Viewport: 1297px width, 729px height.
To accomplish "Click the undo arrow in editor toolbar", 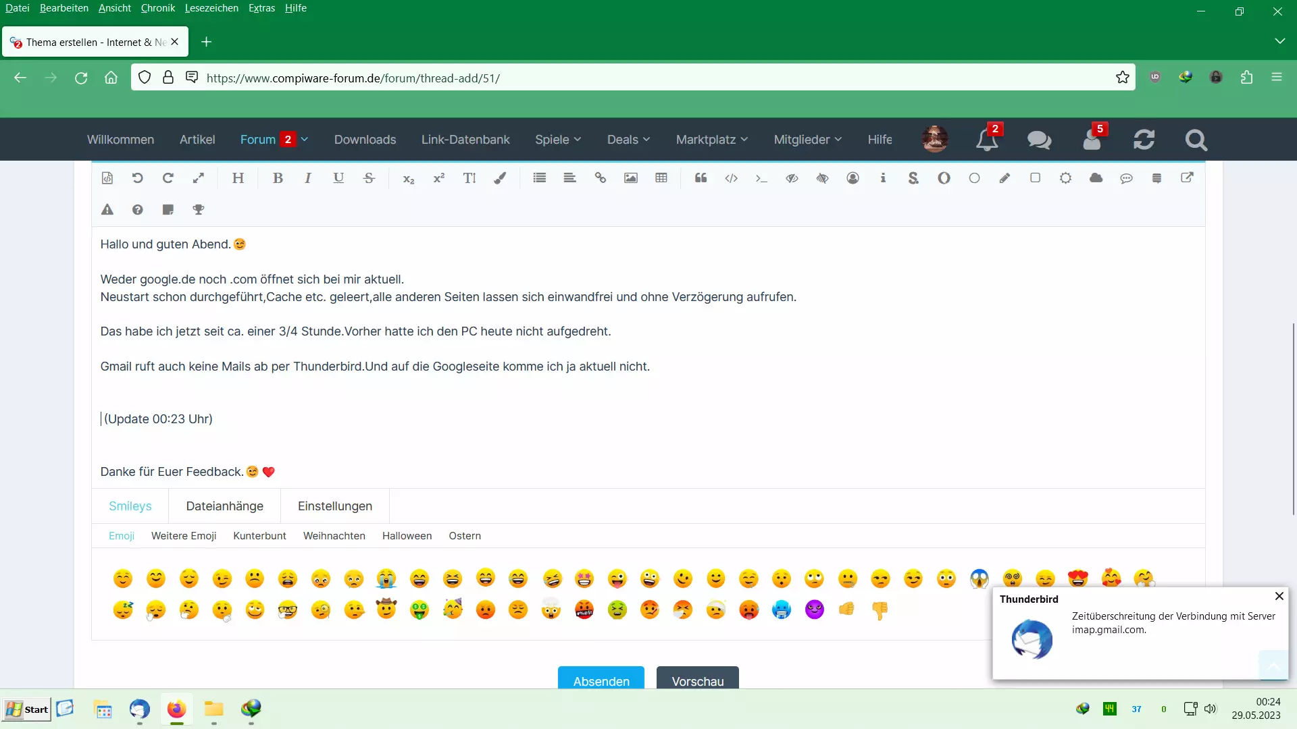I will pyautogui.click(x=137, y=178).
